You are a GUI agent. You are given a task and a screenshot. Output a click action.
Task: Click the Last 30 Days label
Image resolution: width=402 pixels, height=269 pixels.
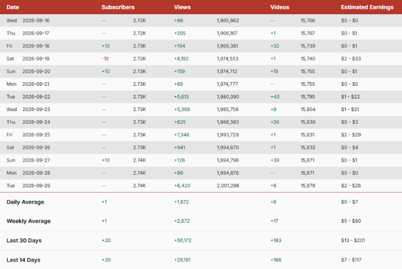click(x=24, y=241)
